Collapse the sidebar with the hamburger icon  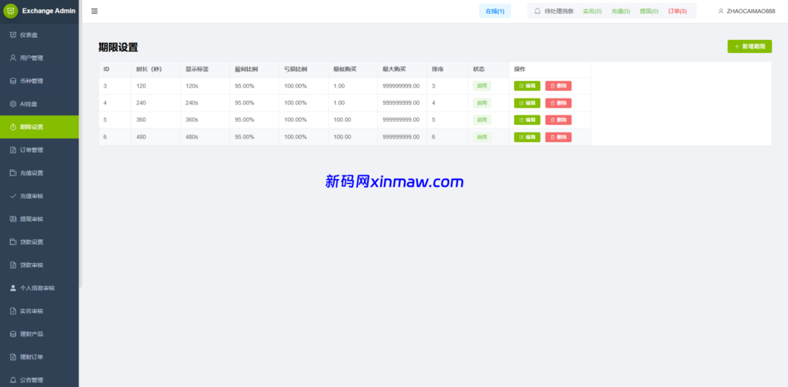(x=95, y=11)
